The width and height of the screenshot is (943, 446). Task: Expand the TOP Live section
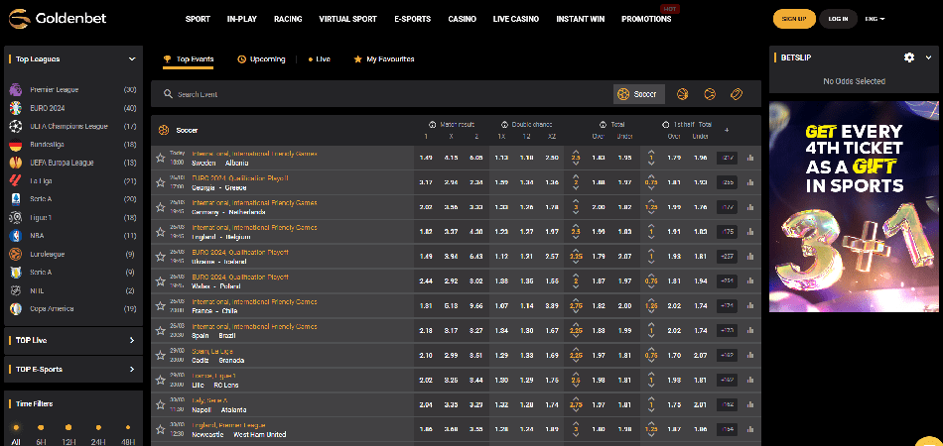click(132, 340)
